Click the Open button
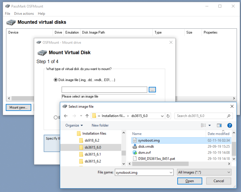 click(x=190, y=181)
